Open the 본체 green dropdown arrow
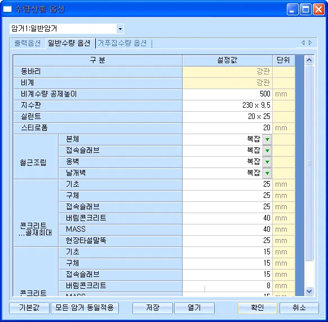 point(267,139)
